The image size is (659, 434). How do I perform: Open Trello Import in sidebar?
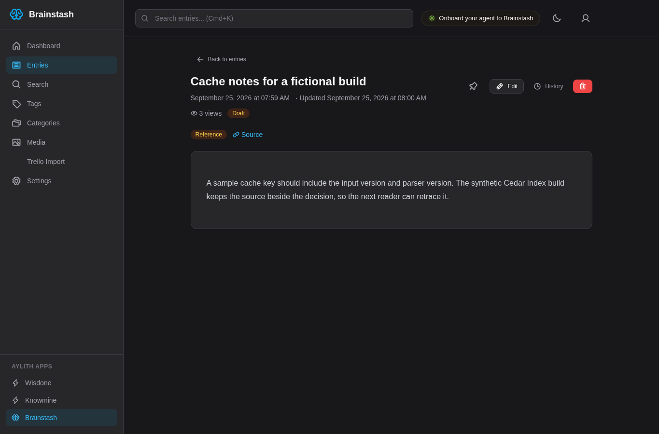61,162
